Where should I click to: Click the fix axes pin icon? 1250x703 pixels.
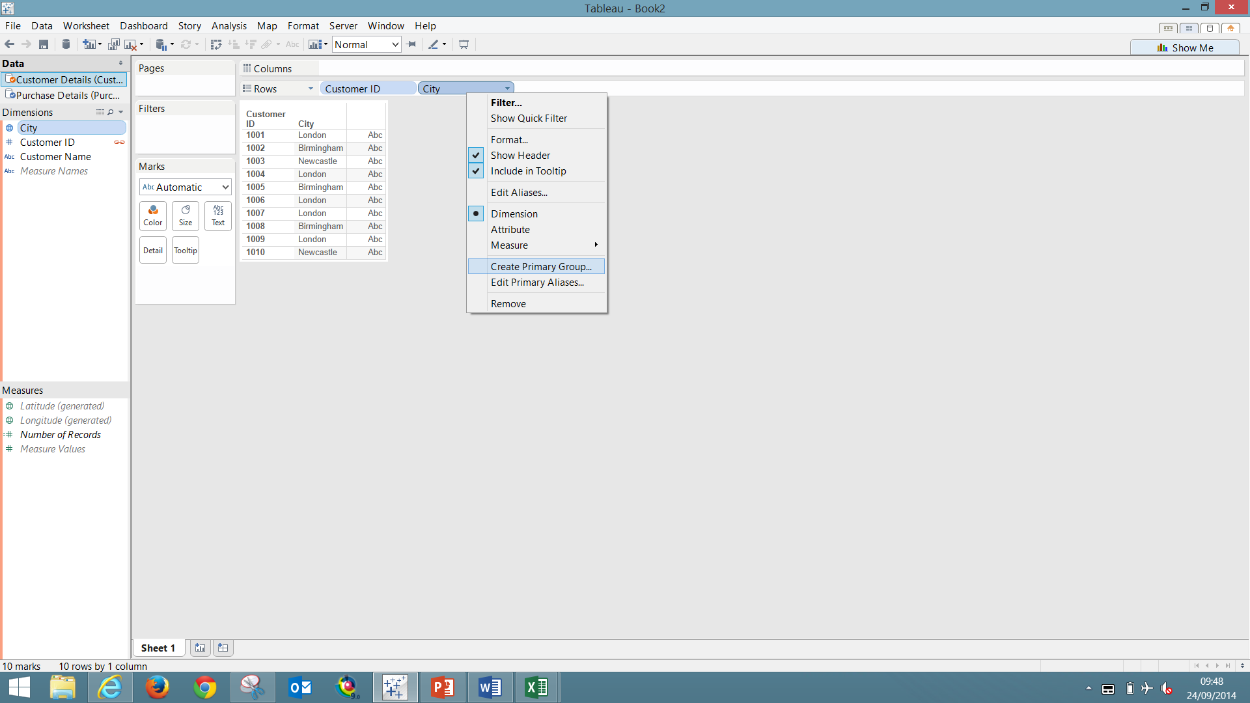point(411,45)
